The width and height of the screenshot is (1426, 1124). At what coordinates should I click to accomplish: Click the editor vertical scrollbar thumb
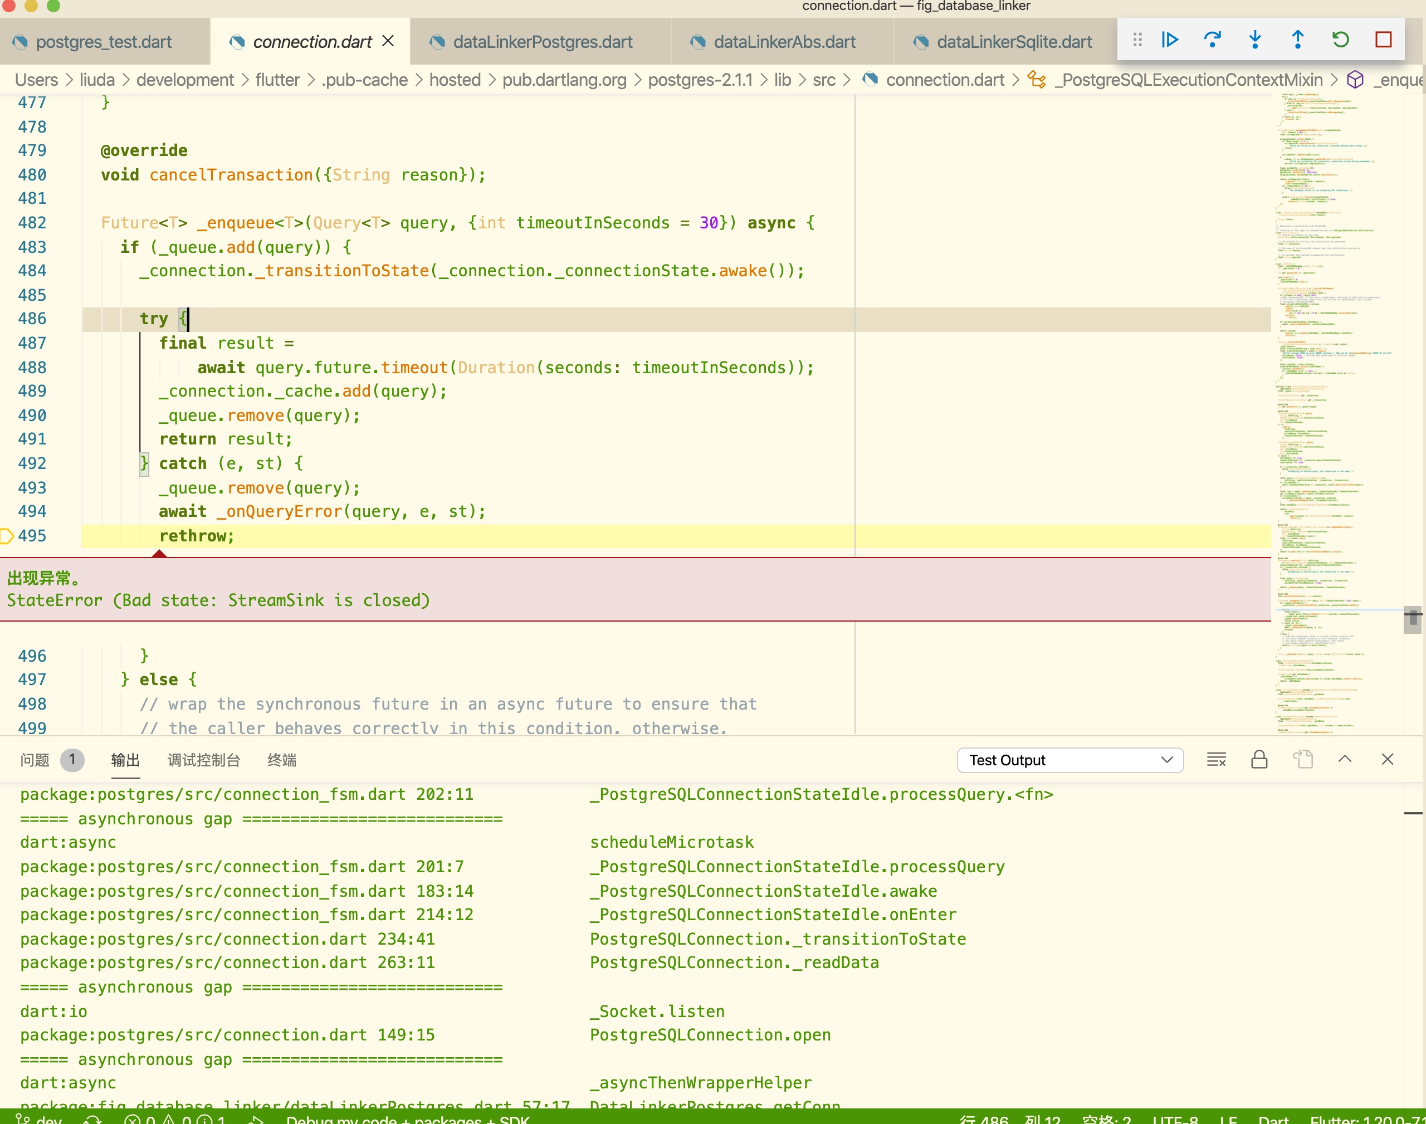(x=1412, y=620)
